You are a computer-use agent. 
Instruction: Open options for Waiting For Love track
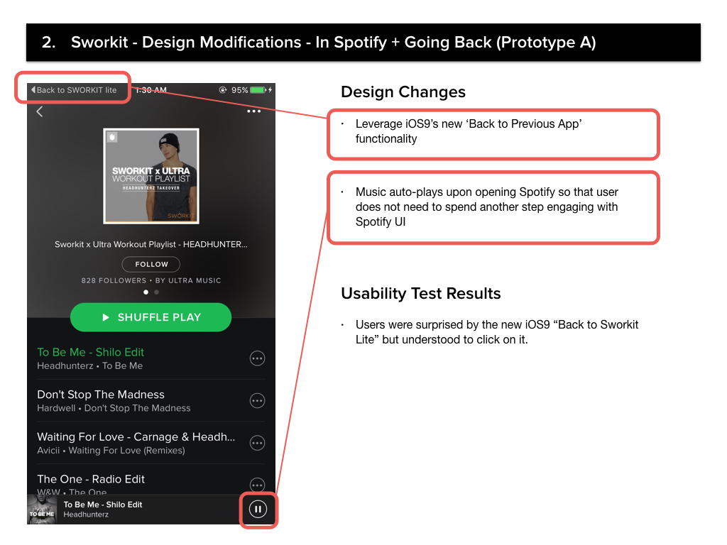(257, 443)
